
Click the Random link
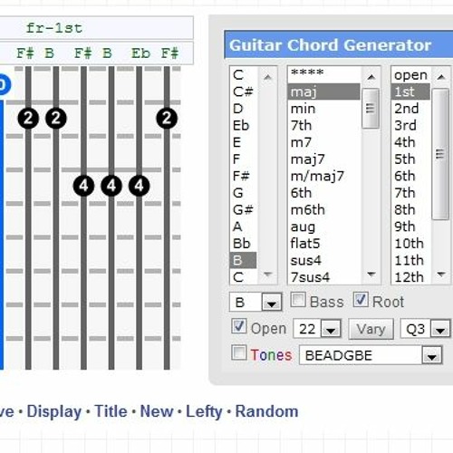(x=266, y=411)
